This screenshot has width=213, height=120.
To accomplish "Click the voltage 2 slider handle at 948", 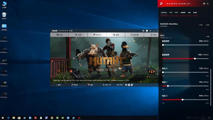I will pos(183,99).
